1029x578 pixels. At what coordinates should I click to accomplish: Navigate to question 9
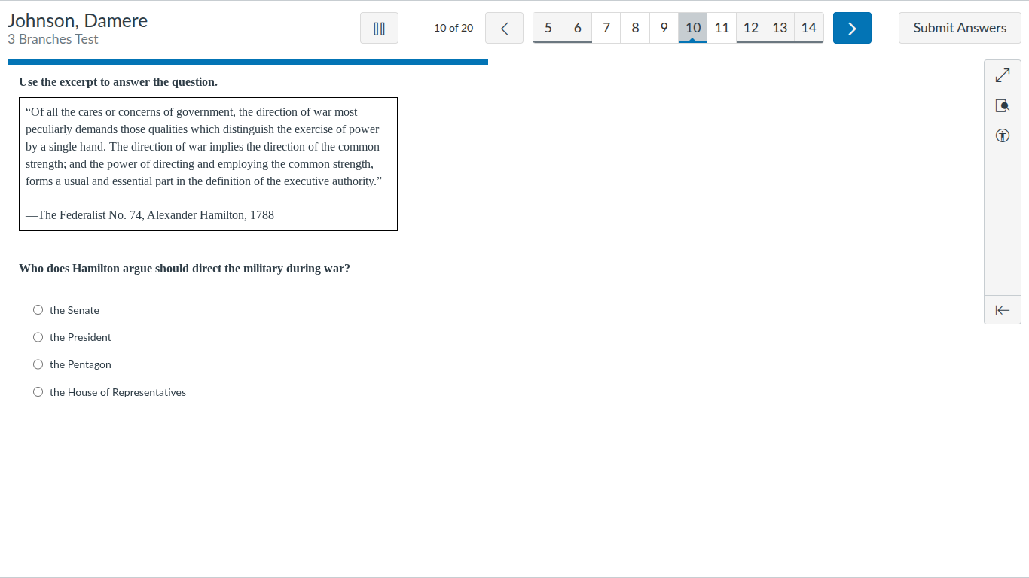tap(664, 28)
